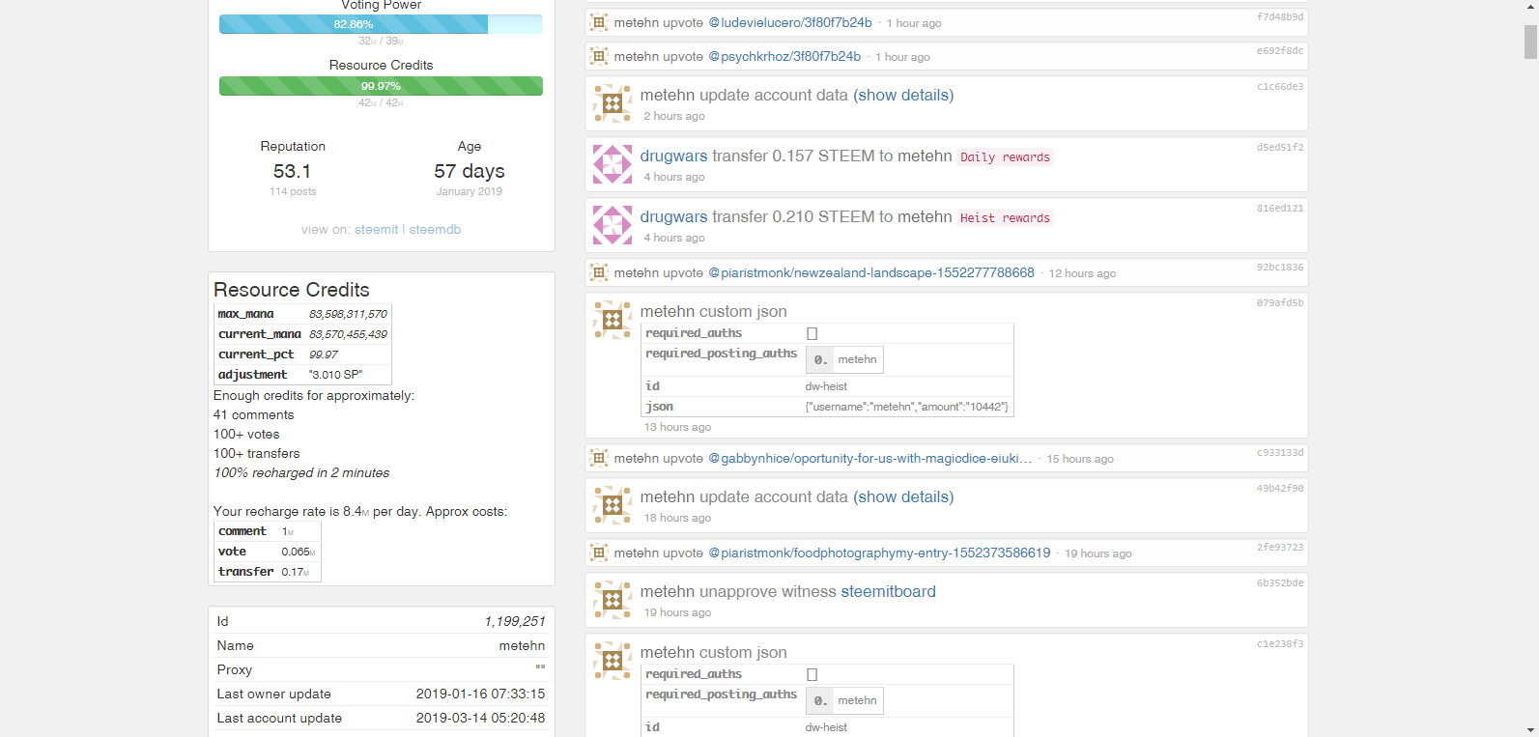Click drugwars avatar on 0.210 STEEM transfer
This screenshot has height=737, width=1539.
click(x=613, y=225)
